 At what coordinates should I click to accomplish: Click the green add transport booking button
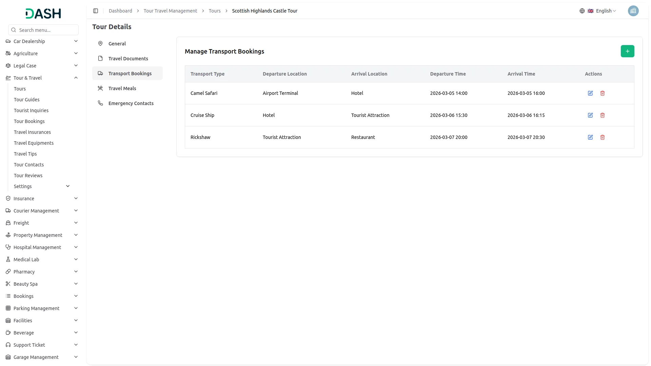pos(627,51)
